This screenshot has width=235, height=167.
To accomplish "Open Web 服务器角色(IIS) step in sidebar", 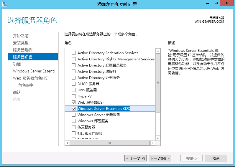I will (31, 78).
